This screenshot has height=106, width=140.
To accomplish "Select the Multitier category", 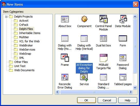I will (x=24, y=37).
